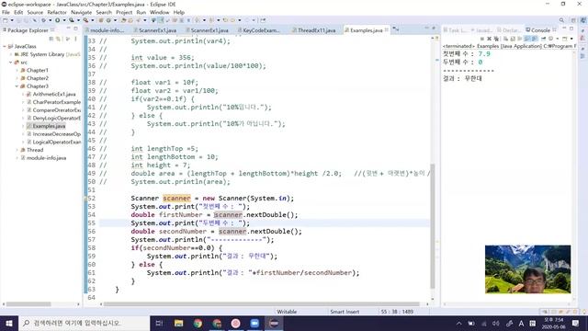The width and height of the screenshot is (588, 331).
Task: Open the dropdown arrow beside New file icon
Action: tap(12, 20)
